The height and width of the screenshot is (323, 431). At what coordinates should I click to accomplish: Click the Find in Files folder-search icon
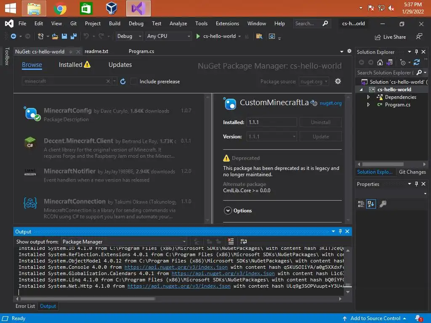click(x=259, y=36)
